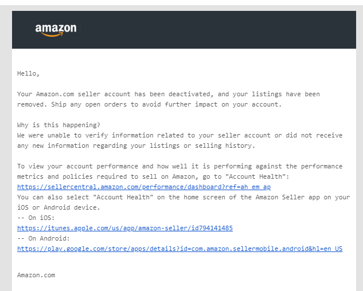Click 'metrics and policies required to sell' line

click(x=153, y=177)
